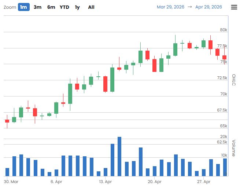
Task: Select the green candlestick on 6 Apr
Action: [x=56, y=107]
